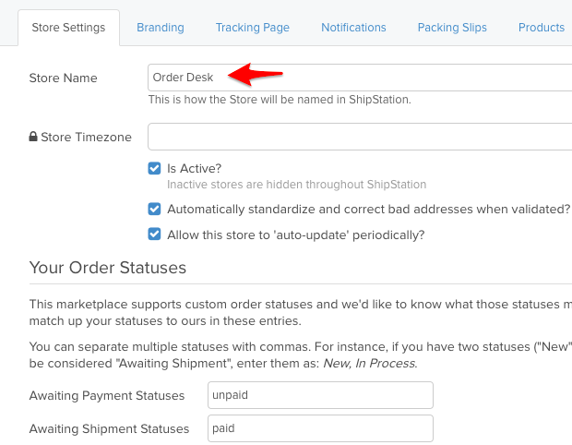Click the Awaiting Payment Statuses label
The width and height of the screenshot is (572, 445).
107,396
